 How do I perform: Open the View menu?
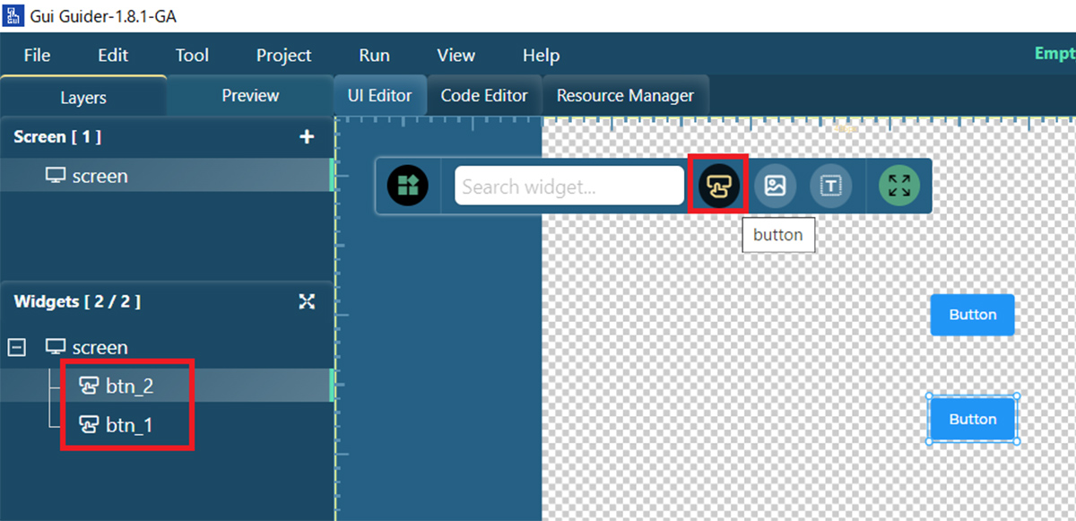tap(456, 56)
